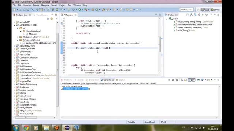Click editor vertical scrollbar thumb

pos(159,44)
